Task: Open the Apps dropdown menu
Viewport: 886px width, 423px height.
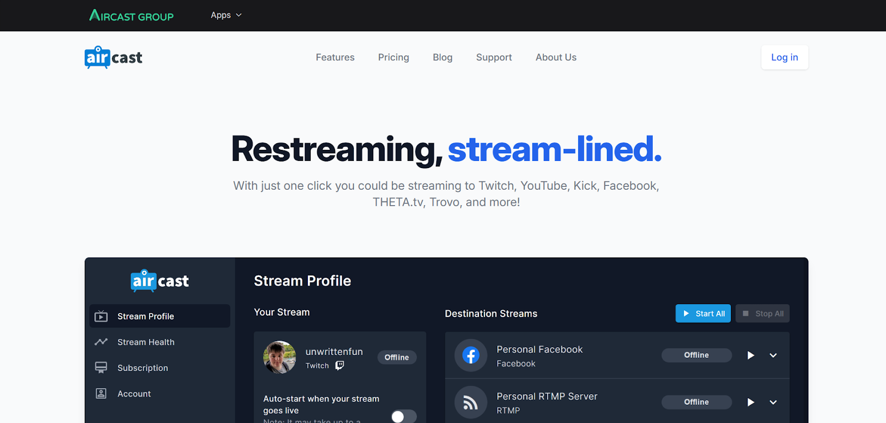Action: [226, 15]
